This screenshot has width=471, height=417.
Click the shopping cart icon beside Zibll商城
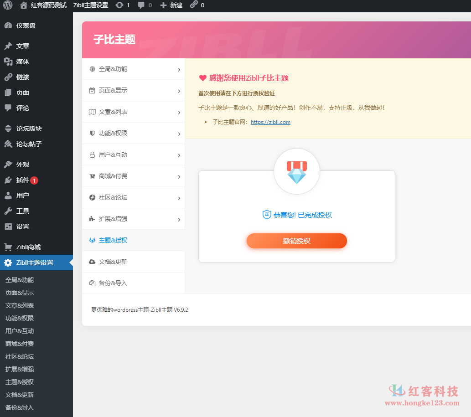(8, 247)
